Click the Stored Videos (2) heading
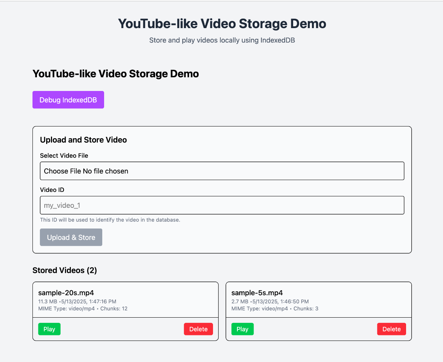The height and width of the screenshot is (362, 443). [x=65, y=270]
